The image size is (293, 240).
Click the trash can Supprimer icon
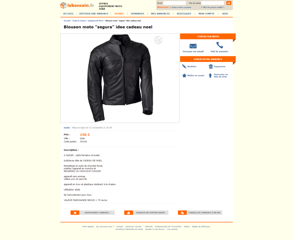(211, 67)
